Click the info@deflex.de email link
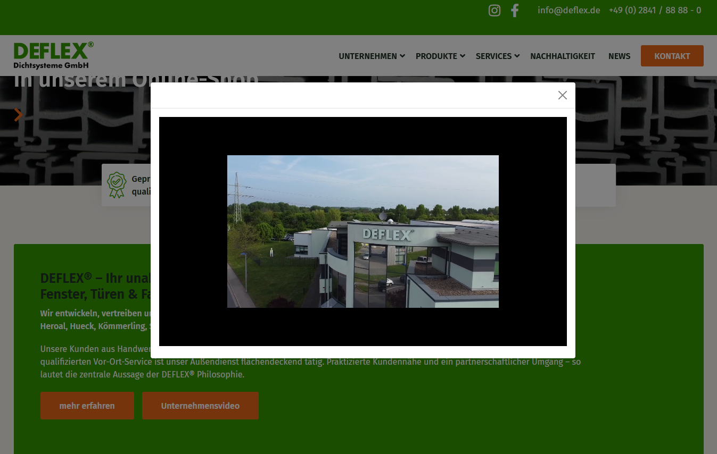This screenshot has height=454, width=717. [568, 11]
